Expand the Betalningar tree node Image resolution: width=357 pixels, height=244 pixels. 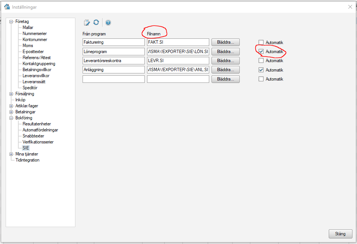[11, 112]
